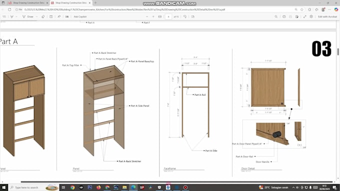This screenshot has width=340, height=191.
Task: Open the Favorites list icon
Action: pyautogui.click(x=316, y=9)
